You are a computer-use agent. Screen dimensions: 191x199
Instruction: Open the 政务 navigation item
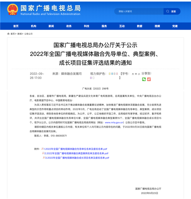click(69, 26)
